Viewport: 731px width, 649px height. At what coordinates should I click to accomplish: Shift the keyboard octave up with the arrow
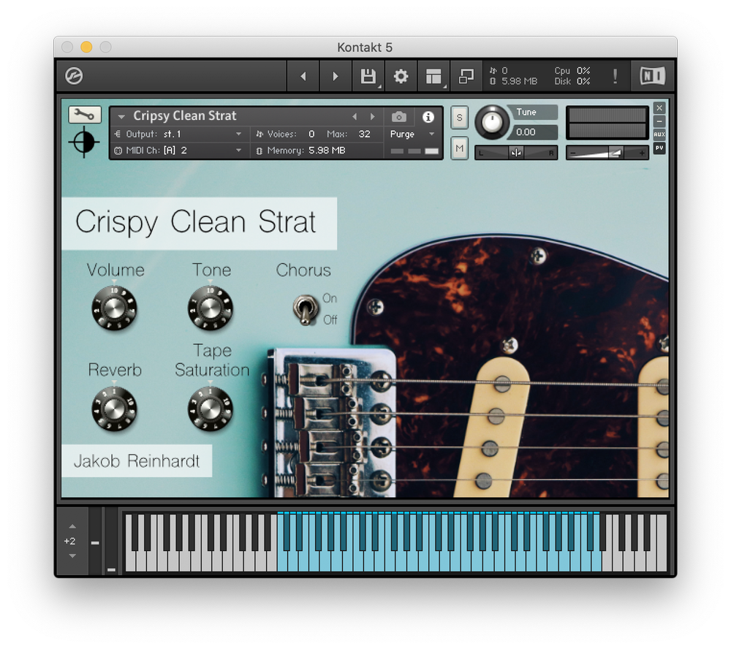pos(72,526)
